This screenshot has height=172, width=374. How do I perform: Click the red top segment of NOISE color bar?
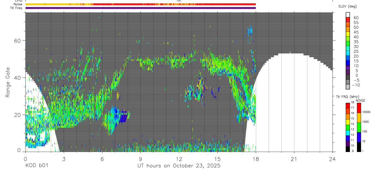click(x=359, y=108)
